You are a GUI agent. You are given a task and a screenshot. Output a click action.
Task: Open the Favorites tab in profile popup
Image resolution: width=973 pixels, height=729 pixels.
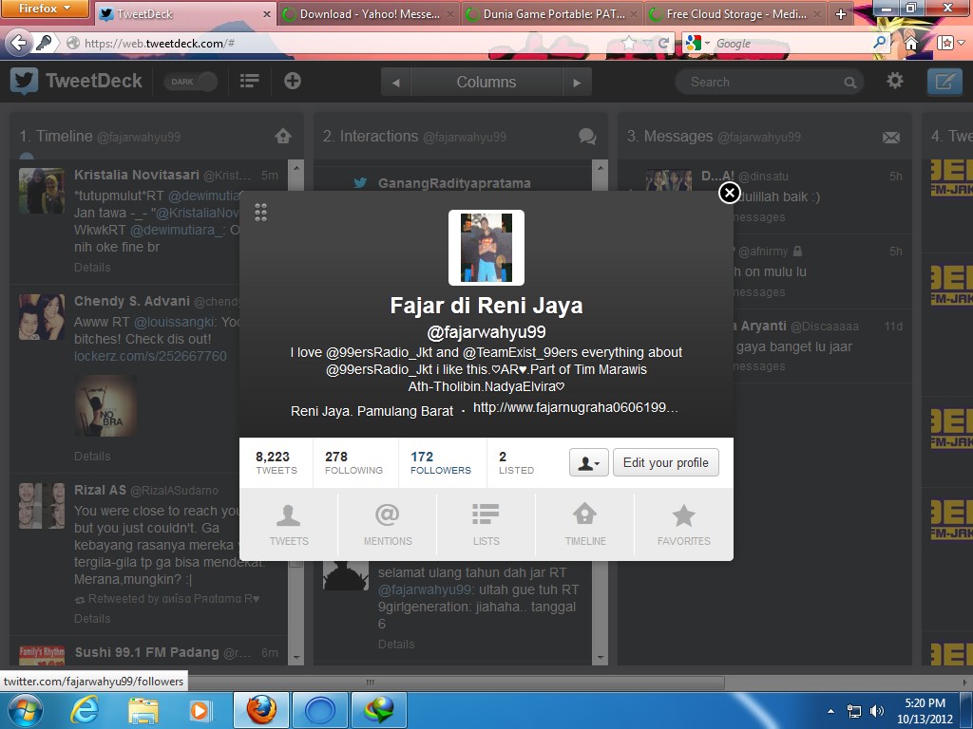684,524
